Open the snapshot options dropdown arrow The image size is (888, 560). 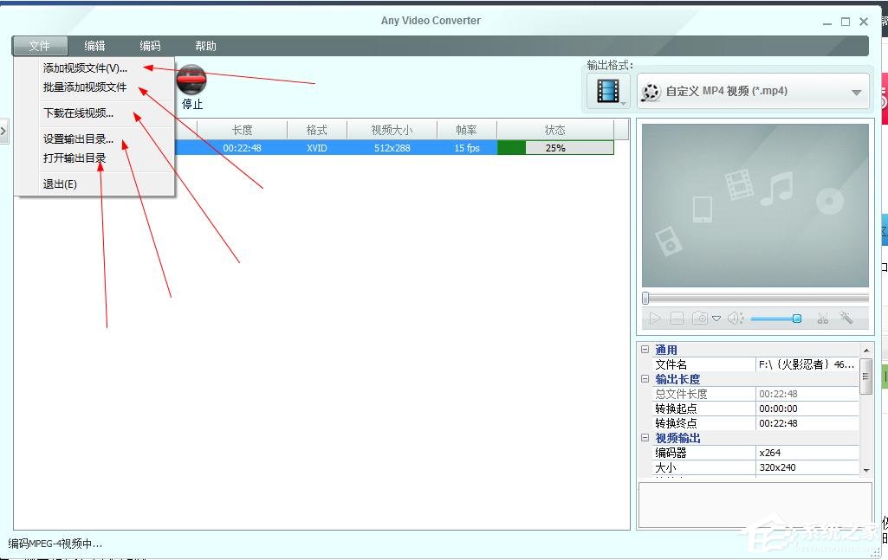716,318
